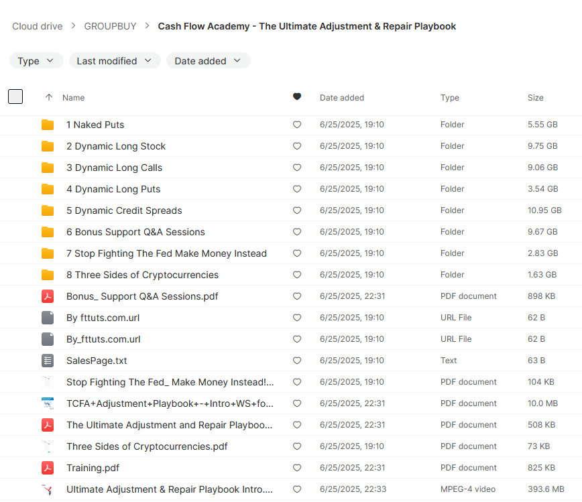Click the file icon for By fttuts.com.url
The height and width of the screenshot is (502, 582).
[x=48, y=318]
